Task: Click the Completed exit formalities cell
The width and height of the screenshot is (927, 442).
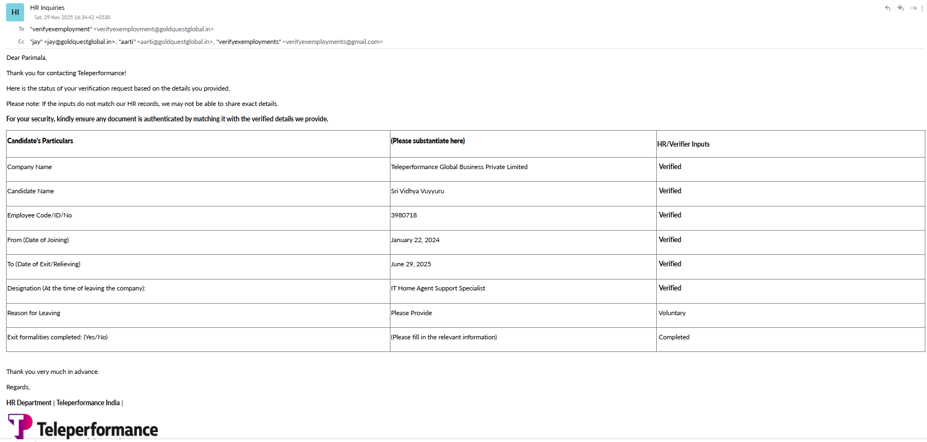Action: (674, 337)
